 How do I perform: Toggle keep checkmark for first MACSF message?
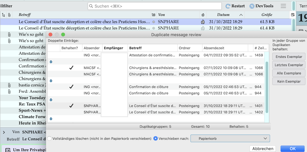point(71,68)
